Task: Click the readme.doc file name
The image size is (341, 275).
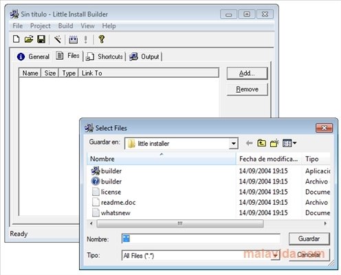Action: (x=118, y=202)
